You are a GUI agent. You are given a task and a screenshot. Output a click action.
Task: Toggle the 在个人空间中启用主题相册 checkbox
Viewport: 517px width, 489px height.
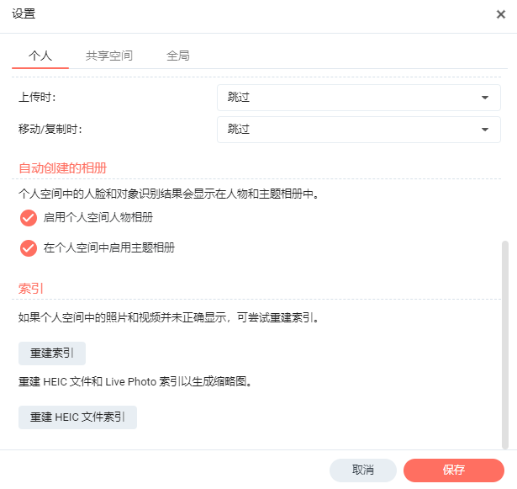[29, 248]
